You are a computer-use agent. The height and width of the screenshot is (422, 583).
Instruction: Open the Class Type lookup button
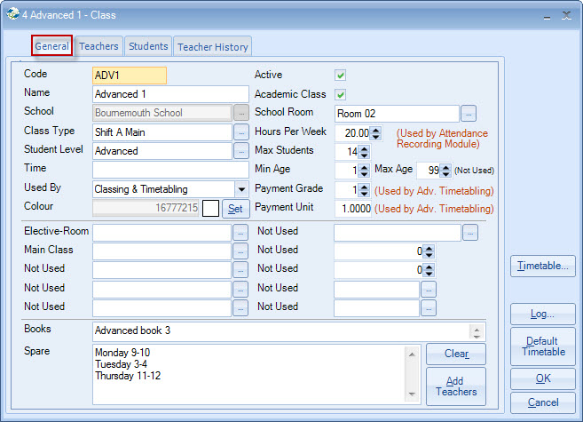[241, 132]
